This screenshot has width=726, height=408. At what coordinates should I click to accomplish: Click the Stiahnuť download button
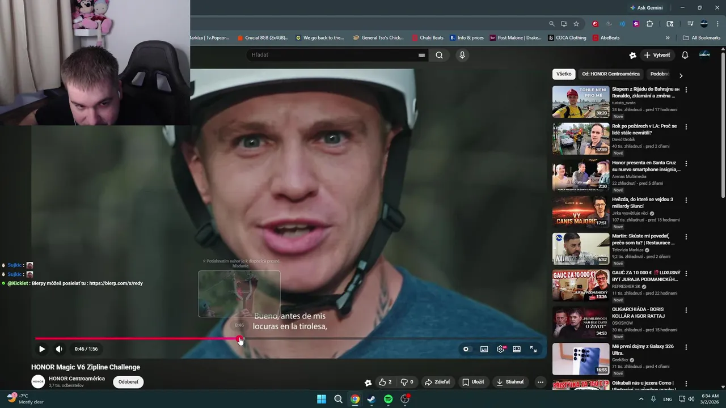[510, 382]
